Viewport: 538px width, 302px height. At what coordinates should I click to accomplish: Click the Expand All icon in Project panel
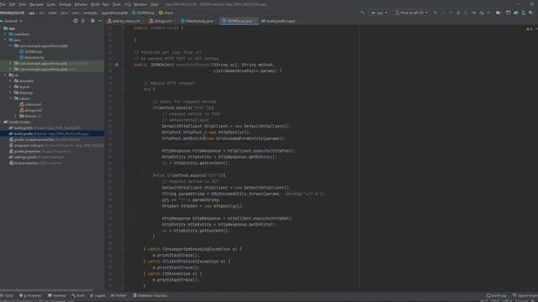[83, 21]
